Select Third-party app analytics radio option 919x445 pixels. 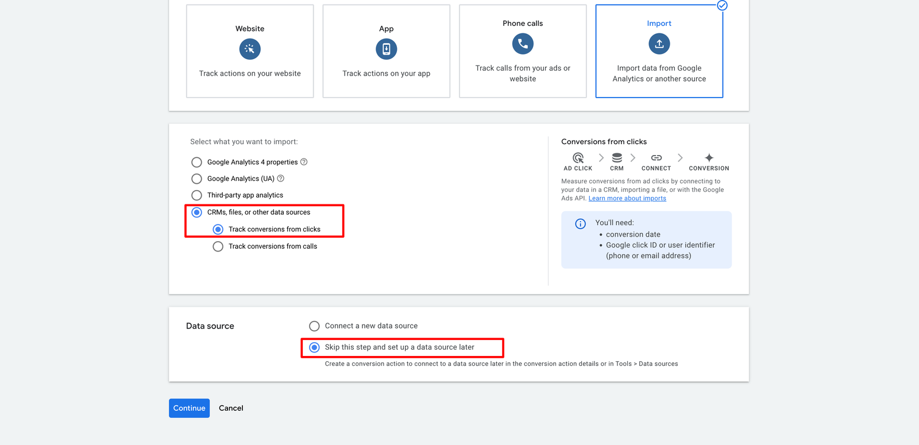click(197, 195)
